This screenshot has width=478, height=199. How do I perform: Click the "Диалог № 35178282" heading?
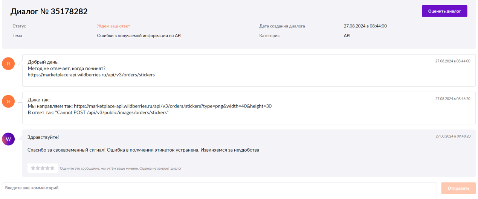(x=49, y=12)
